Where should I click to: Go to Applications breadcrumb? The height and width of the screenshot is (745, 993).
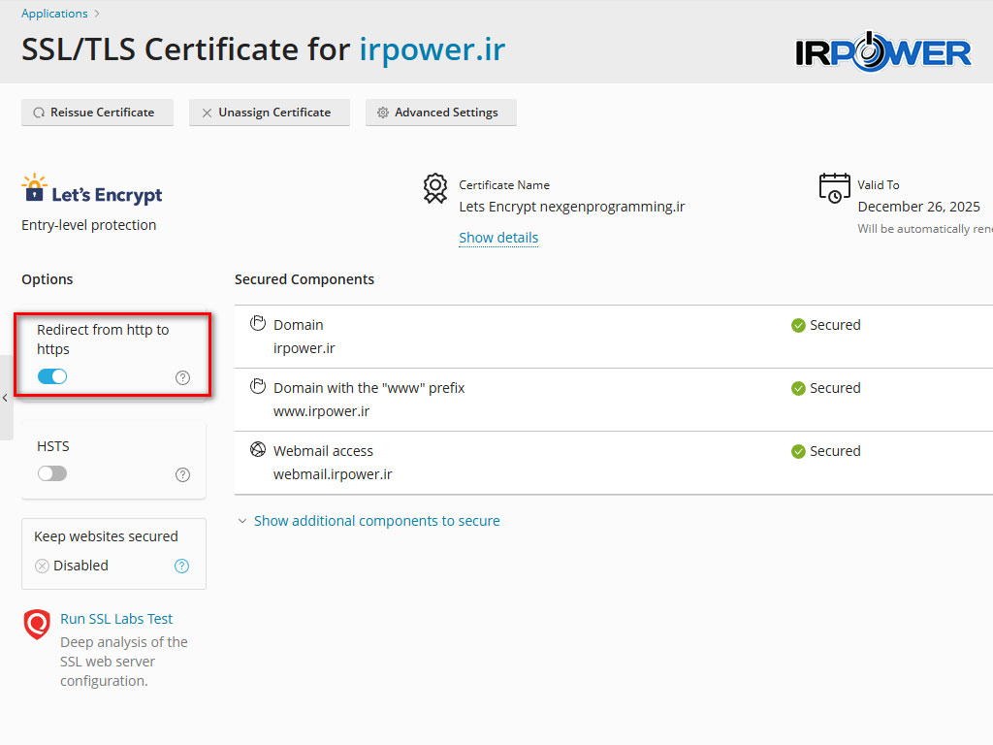coord(54,14)
